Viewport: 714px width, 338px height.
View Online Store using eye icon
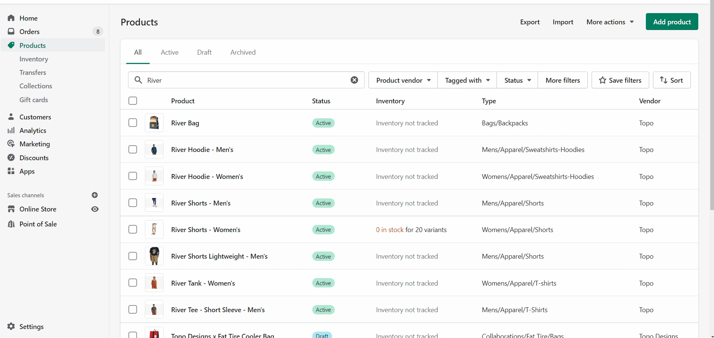point(95,209)
